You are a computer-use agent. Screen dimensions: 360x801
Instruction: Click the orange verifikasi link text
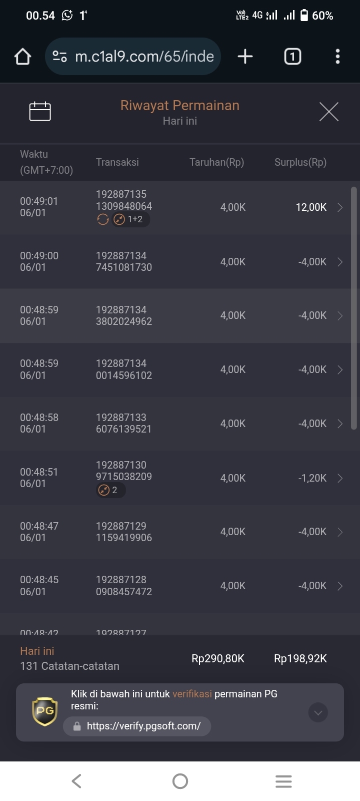tap(192, 694)
